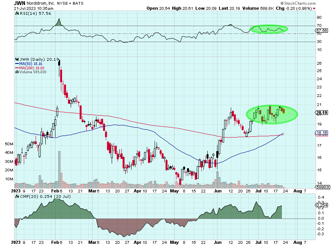The image size is (335, 245).
Task: Click the 'High 20.61' value
Action: click(x=182, y=8)
